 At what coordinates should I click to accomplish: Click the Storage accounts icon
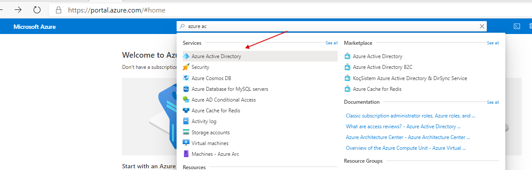point(186,133)
